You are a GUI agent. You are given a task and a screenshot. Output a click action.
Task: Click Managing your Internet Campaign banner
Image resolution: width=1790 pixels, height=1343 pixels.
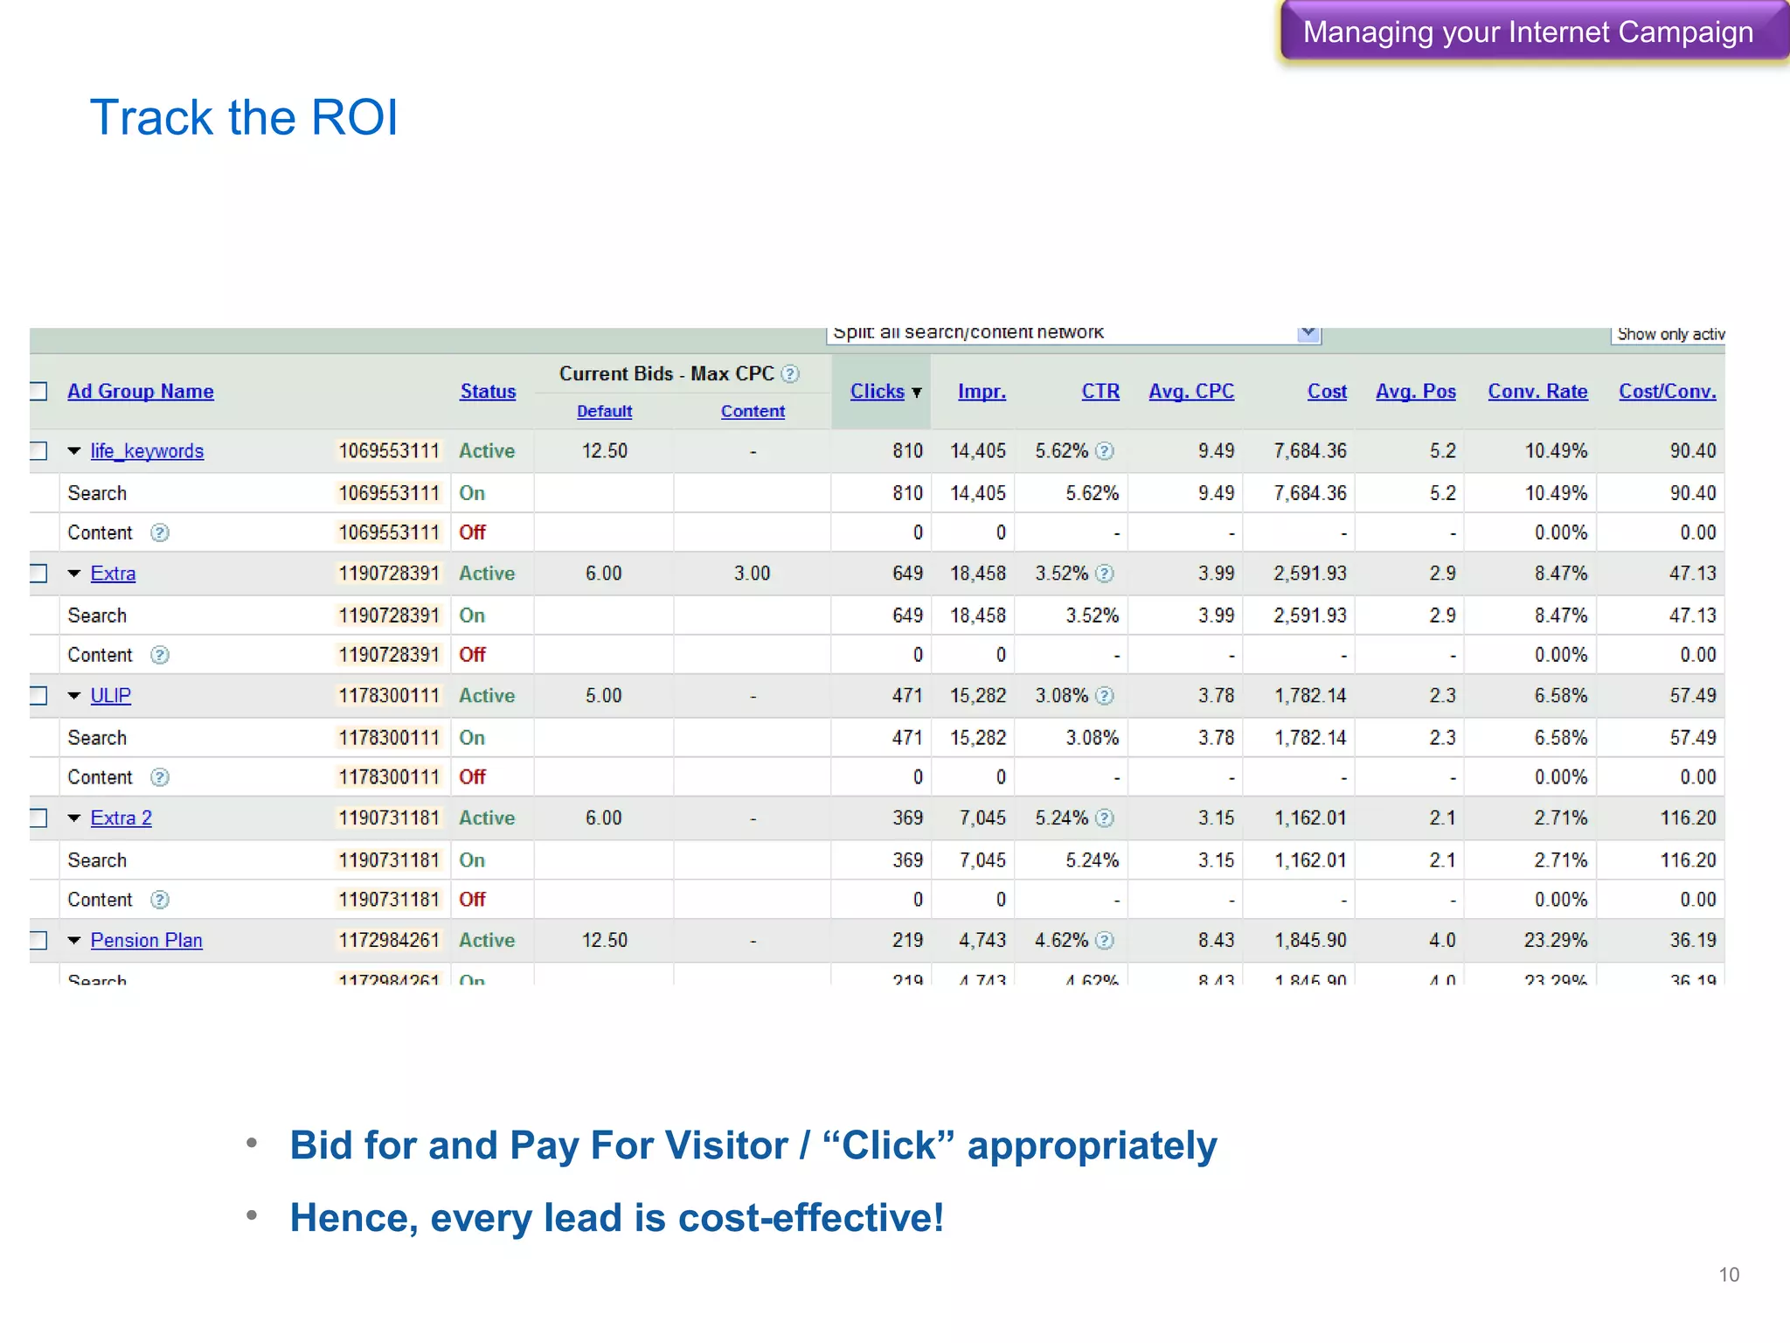(1533, 32)
